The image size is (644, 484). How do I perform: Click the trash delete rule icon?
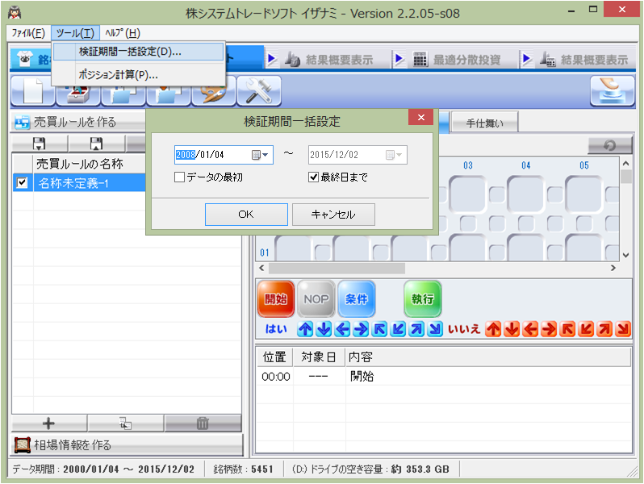coord(203,423)
